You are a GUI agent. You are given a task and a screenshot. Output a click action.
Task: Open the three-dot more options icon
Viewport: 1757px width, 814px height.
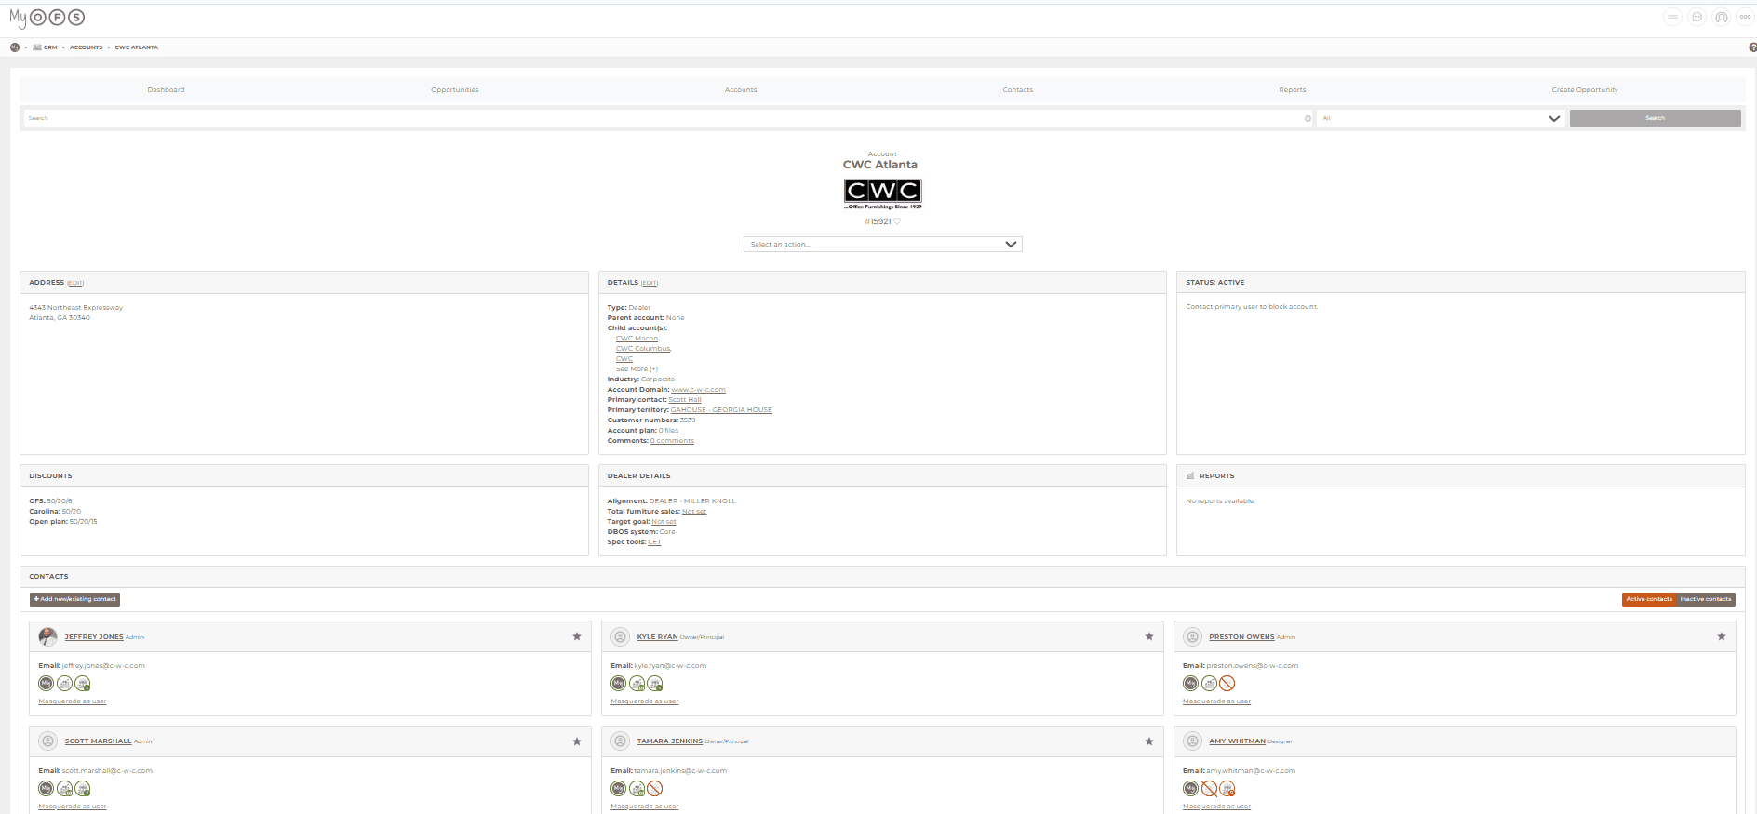[x=1745, y=17]
